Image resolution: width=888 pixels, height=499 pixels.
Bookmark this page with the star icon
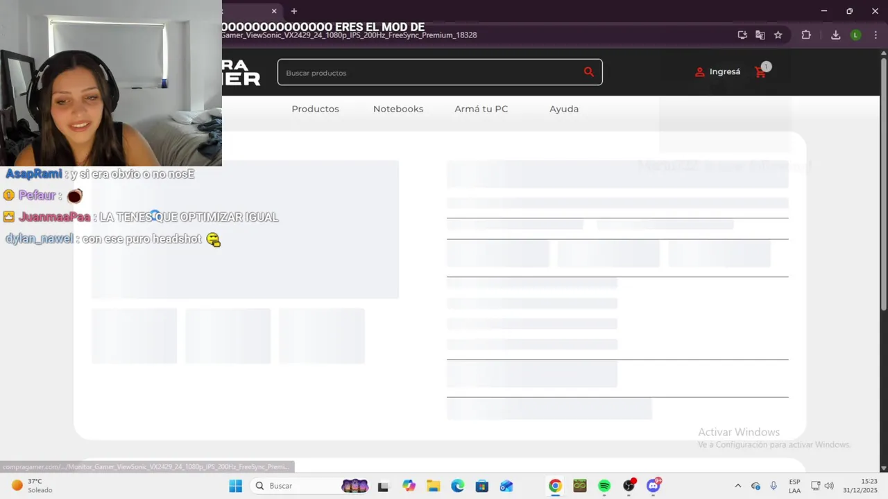click(778, 35)
